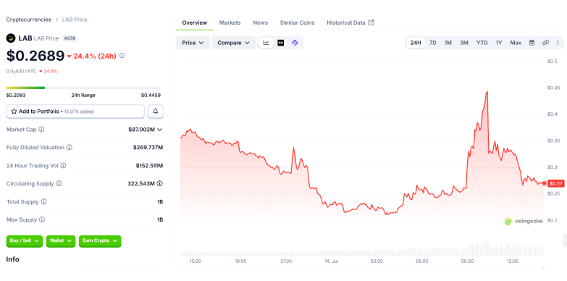
Task: Click the $0.2689 price text
Action: [35, 56]
